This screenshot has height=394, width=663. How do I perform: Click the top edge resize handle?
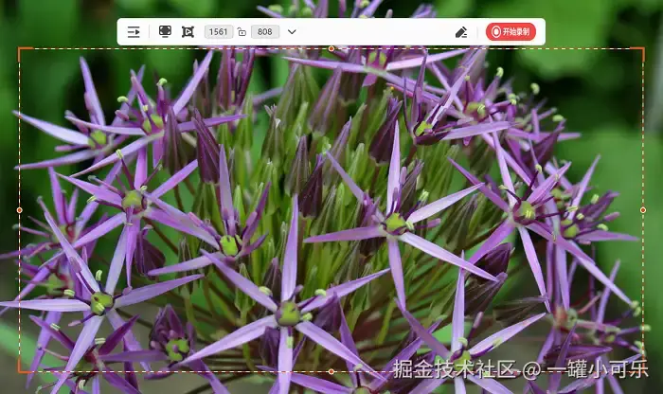pyautogui.click(x=331, y=48)
